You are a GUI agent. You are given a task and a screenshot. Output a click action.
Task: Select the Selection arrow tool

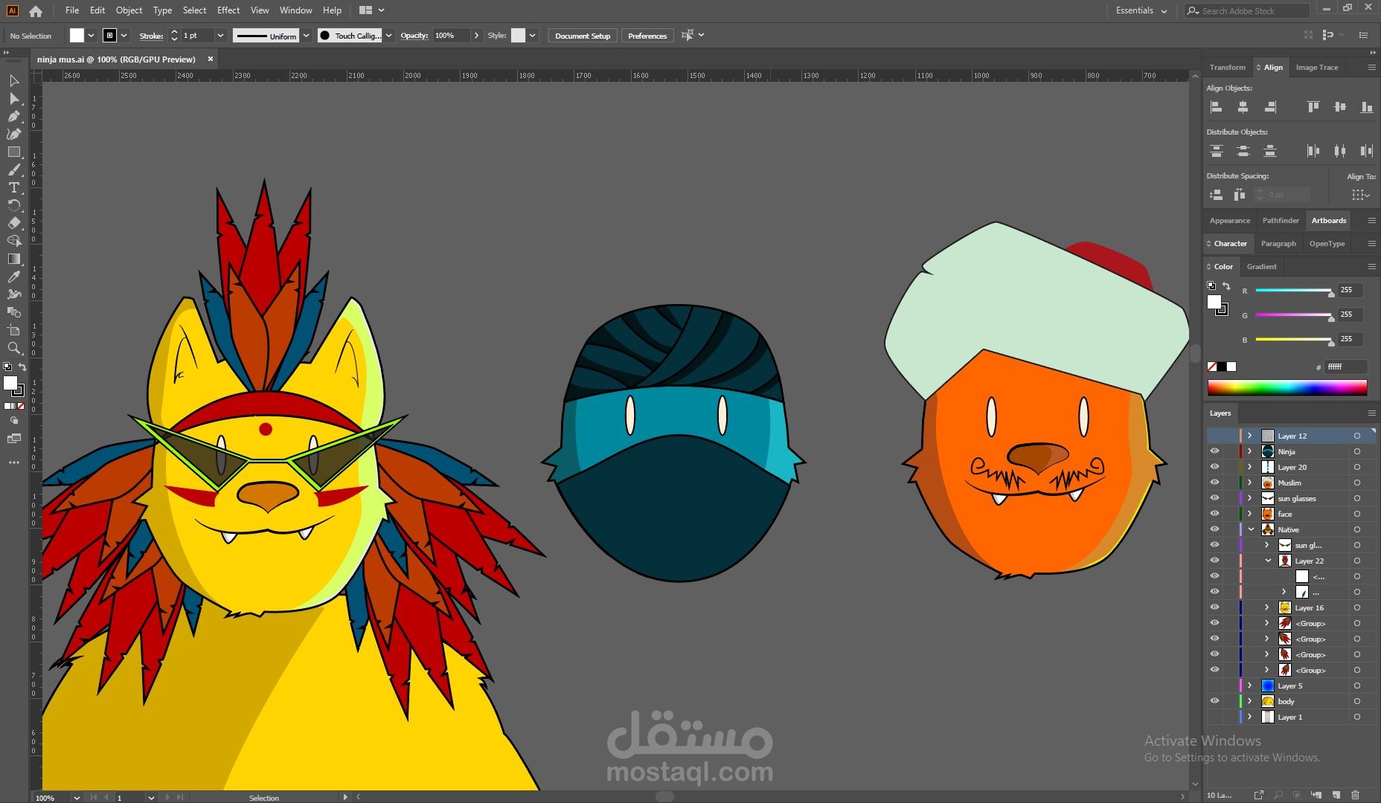[14, 80]
